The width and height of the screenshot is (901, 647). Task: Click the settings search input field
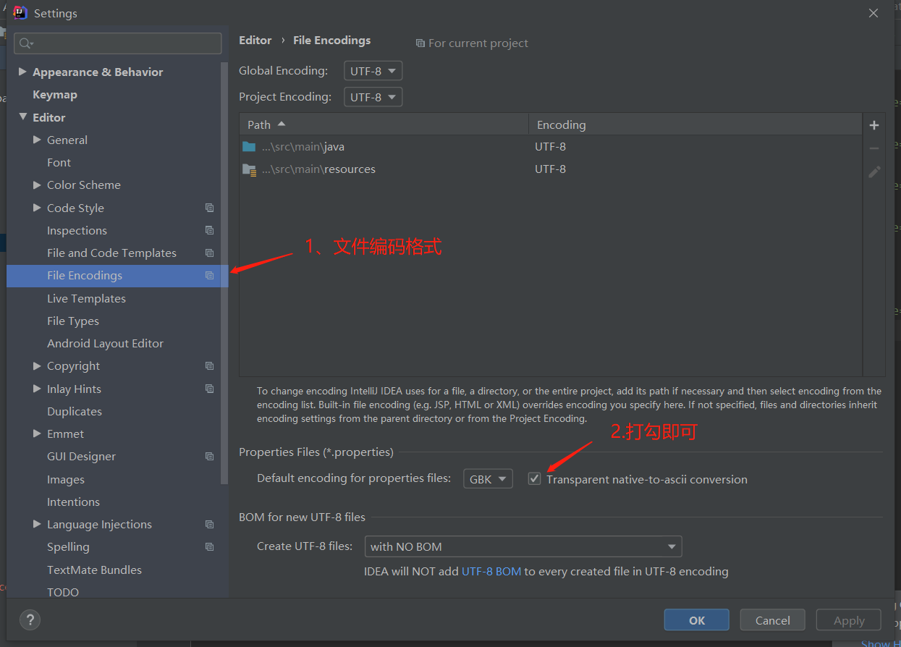click(x=118, y=43)
